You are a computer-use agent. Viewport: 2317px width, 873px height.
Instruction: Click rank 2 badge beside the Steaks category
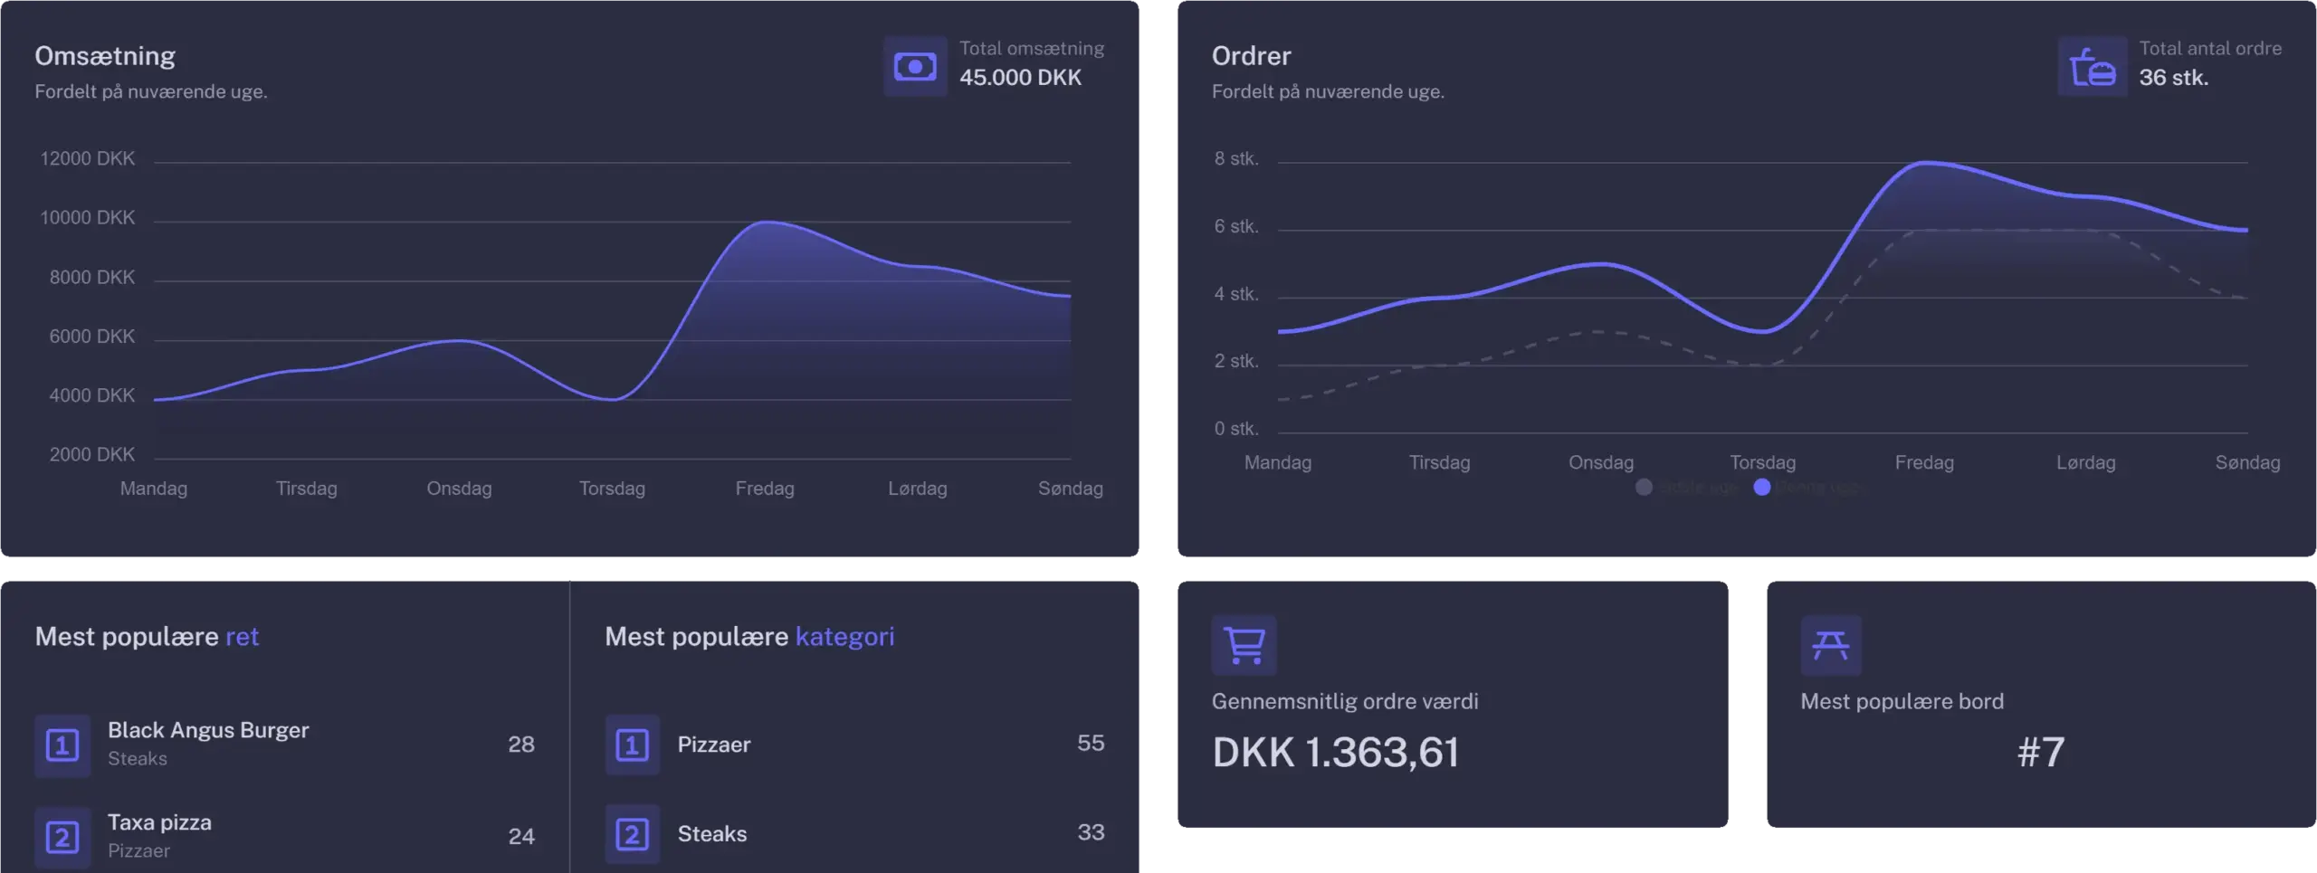(632, 833)
